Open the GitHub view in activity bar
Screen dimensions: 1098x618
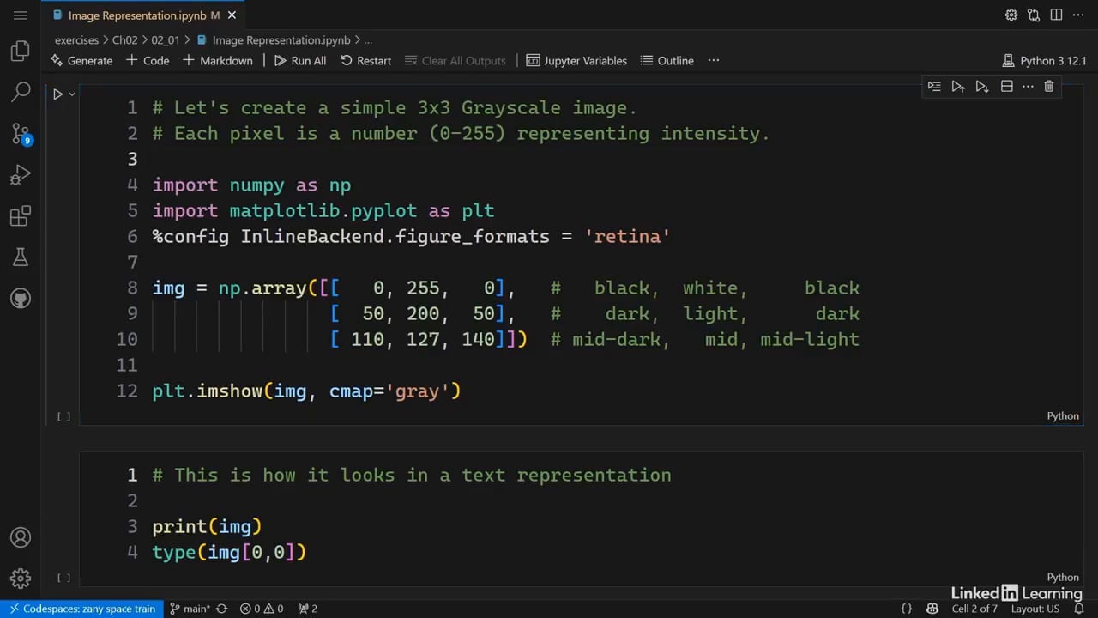[x=21, y=298]
